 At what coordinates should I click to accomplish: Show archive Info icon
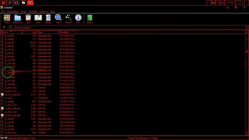[x=78, y=18]
